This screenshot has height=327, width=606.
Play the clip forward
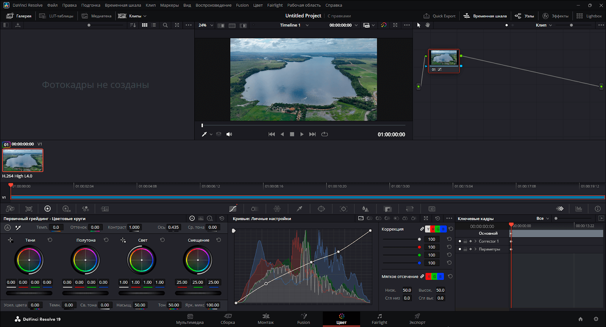tap(302, 134)
